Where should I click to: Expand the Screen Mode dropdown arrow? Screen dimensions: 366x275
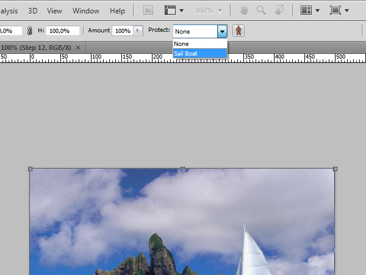tap(347, 11)
